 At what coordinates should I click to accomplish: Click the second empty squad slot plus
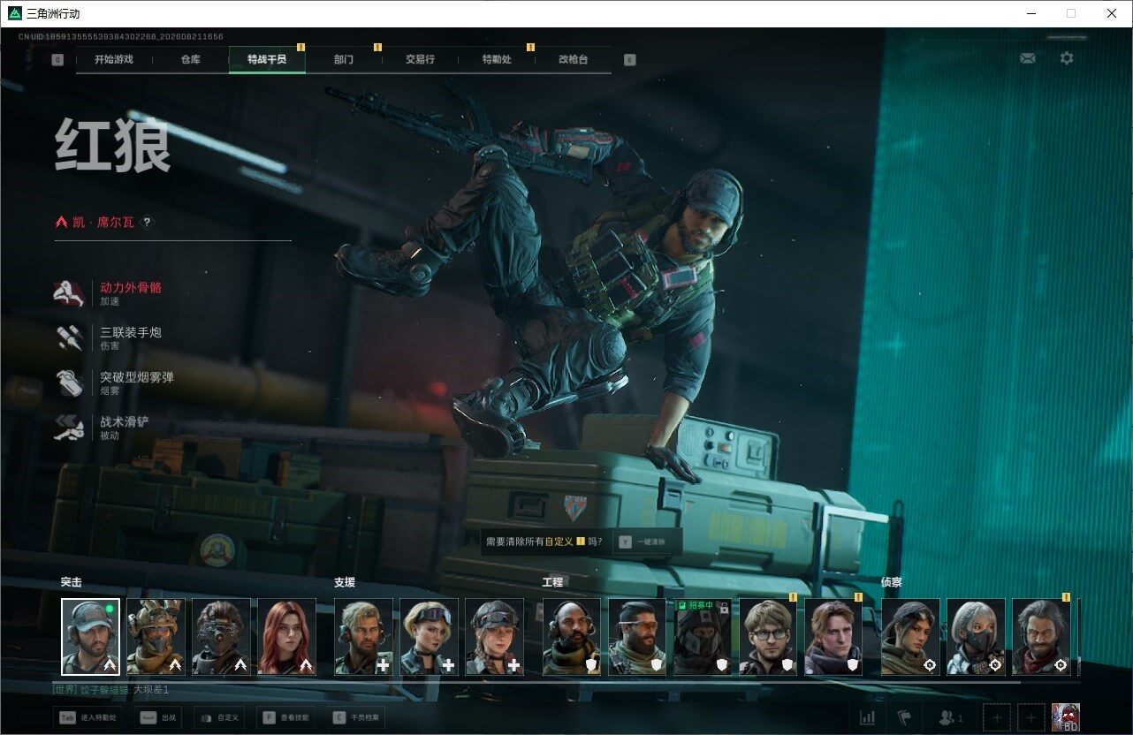click(1031, 717)
